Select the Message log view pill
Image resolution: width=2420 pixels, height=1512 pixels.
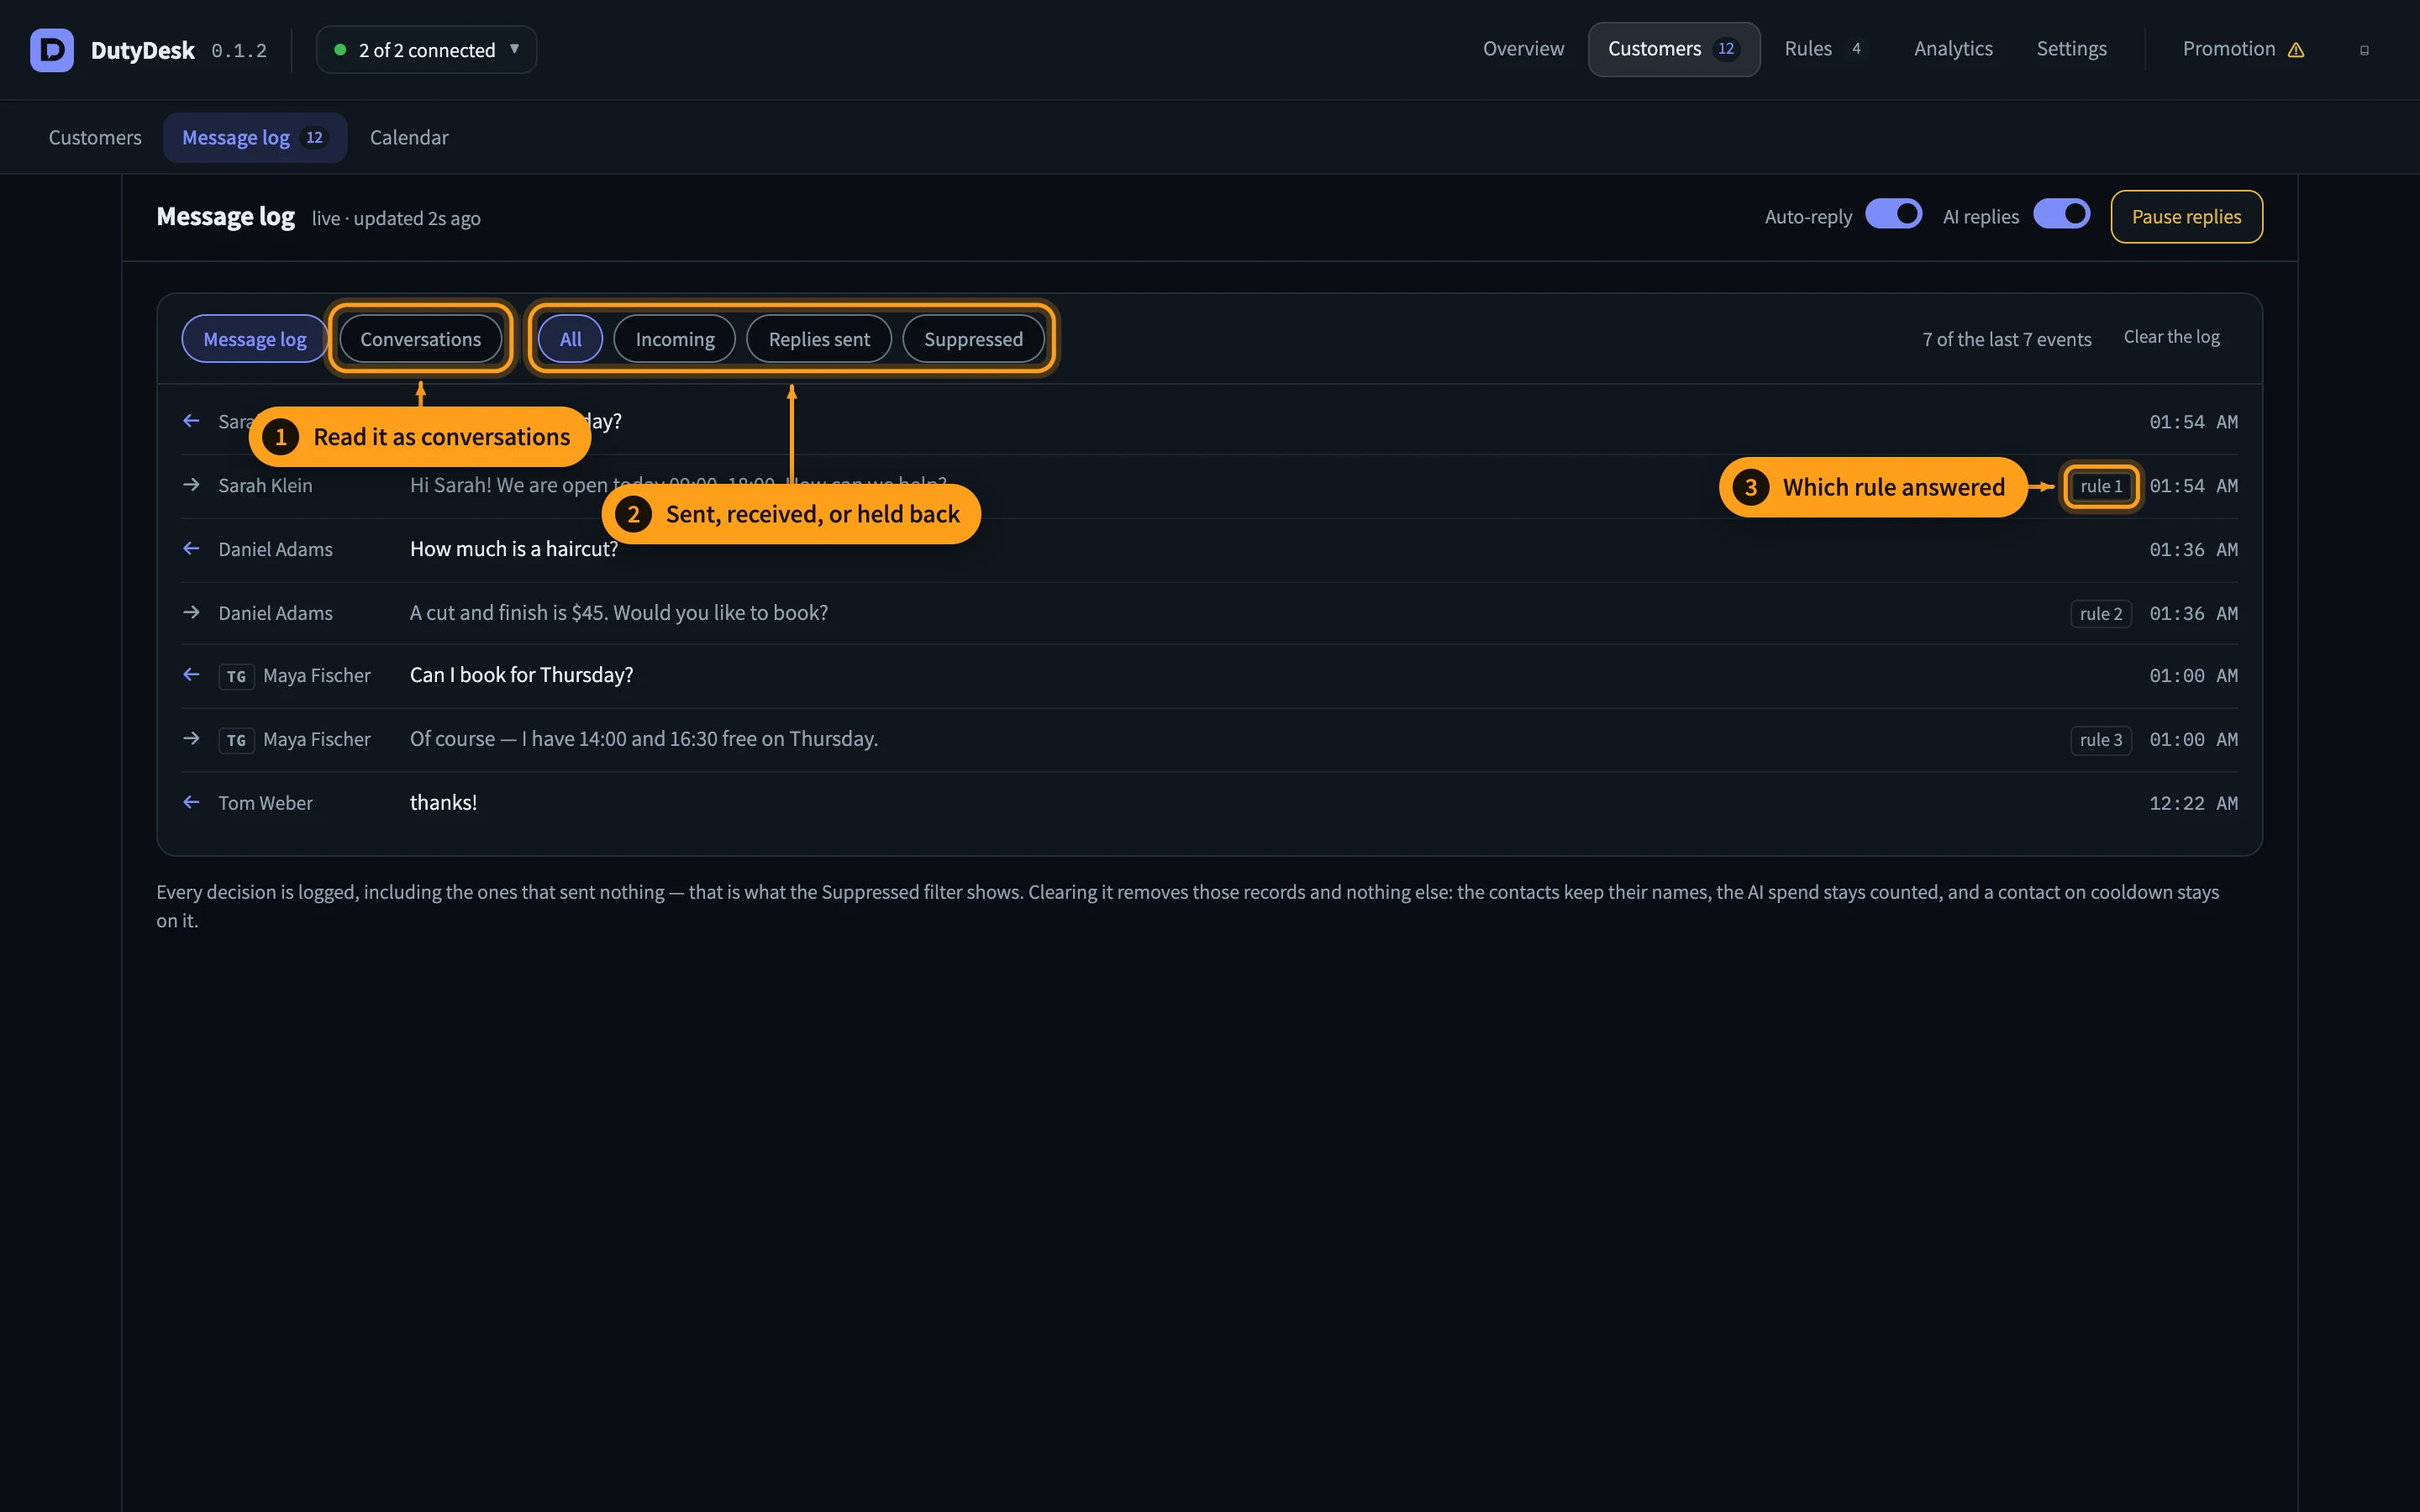254,339
